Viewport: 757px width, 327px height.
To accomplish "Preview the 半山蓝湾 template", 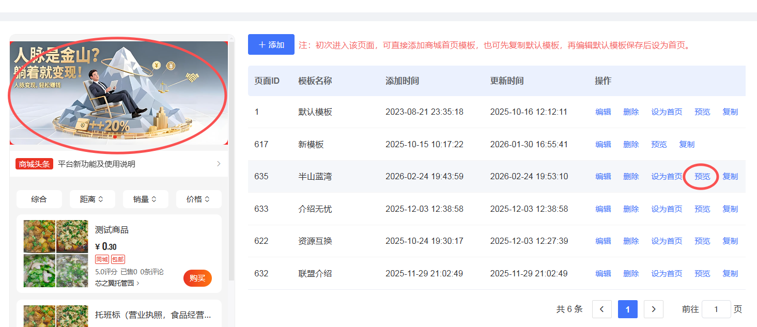I will click(x=702, y=176).
